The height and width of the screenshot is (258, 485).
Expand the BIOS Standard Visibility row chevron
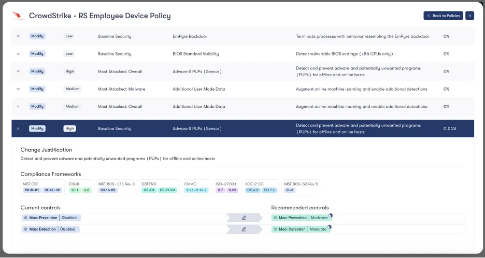pos(18,54)
